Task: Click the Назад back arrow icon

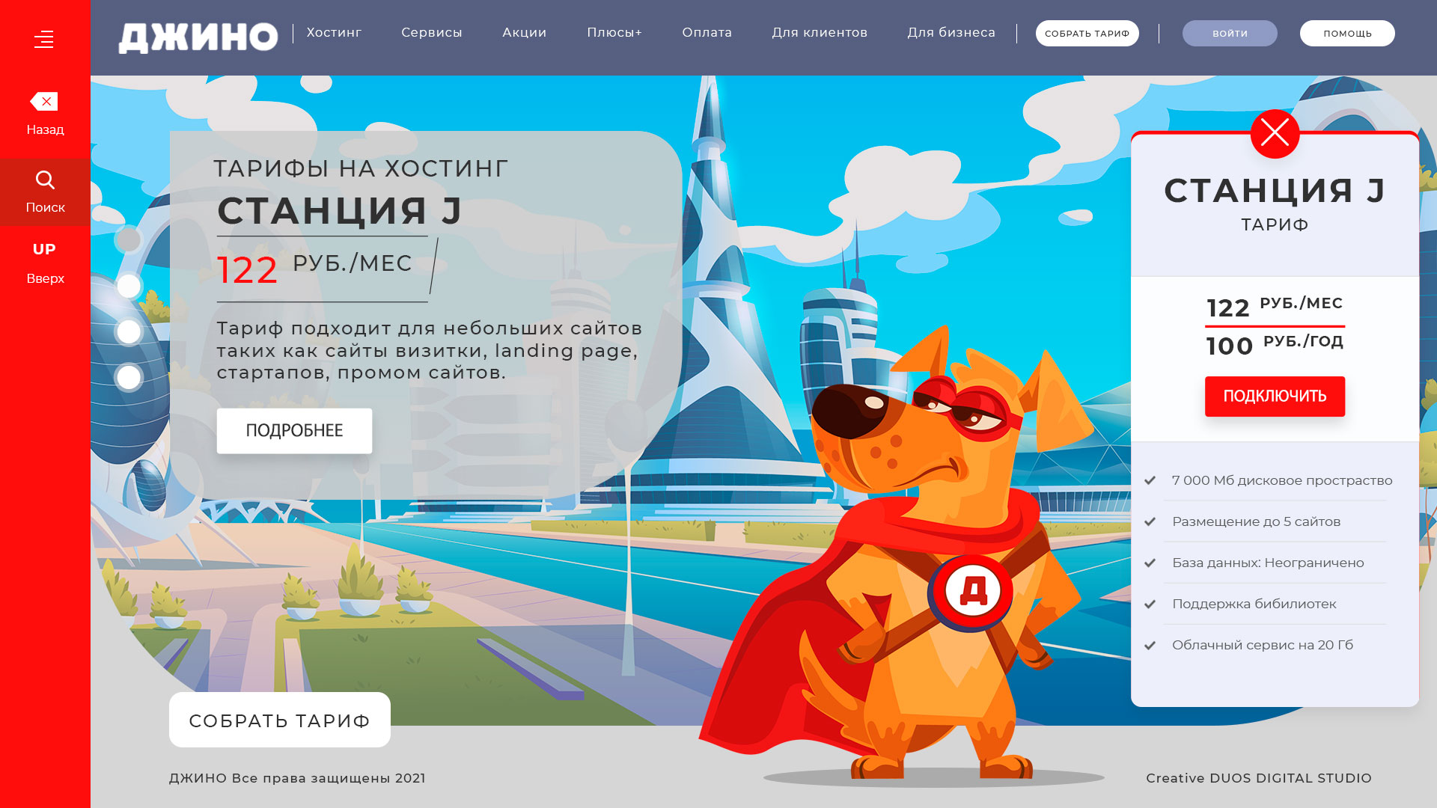Action: (x=44, y=102)
